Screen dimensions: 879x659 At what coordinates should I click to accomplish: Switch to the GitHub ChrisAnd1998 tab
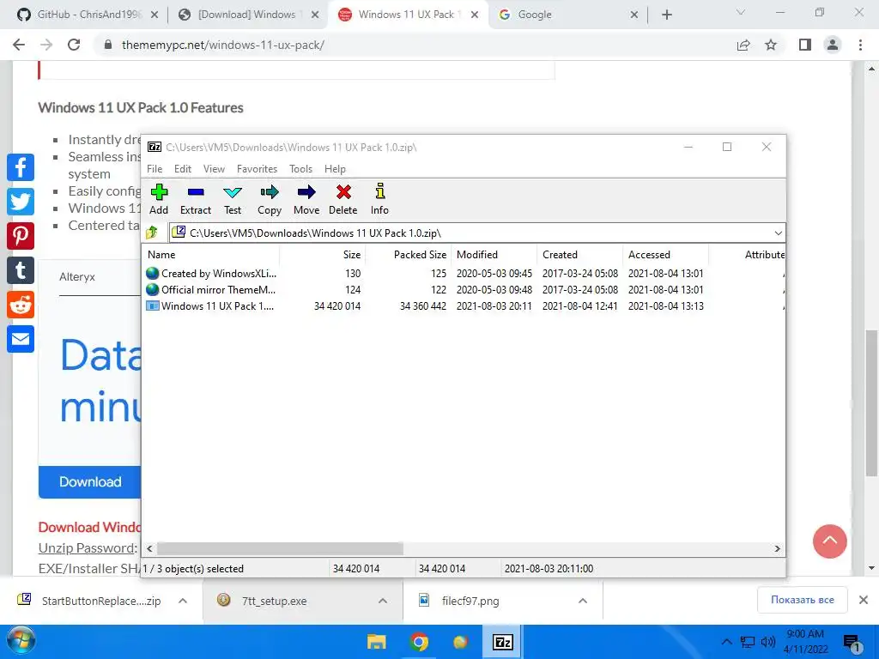(x=88, y=15)
